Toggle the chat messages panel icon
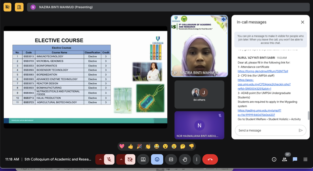Screen dimensions: 313x171 tap(295, 159)
